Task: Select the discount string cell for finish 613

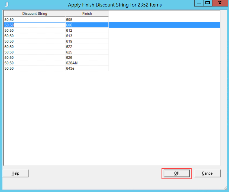Action: coord(35,36)
